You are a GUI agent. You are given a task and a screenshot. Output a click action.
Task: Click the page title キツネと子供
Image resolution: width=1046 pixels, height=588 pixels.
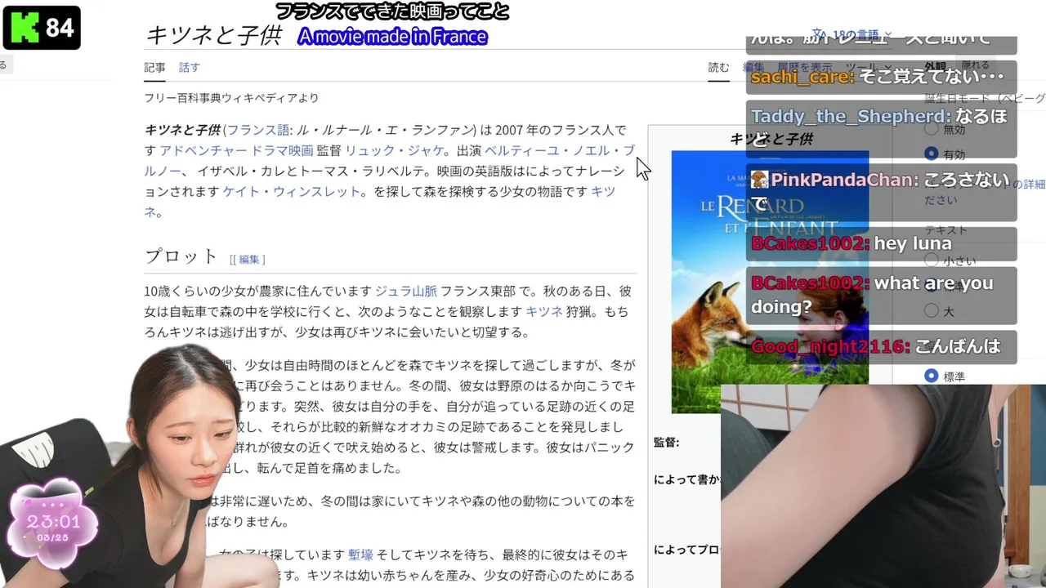213,35
